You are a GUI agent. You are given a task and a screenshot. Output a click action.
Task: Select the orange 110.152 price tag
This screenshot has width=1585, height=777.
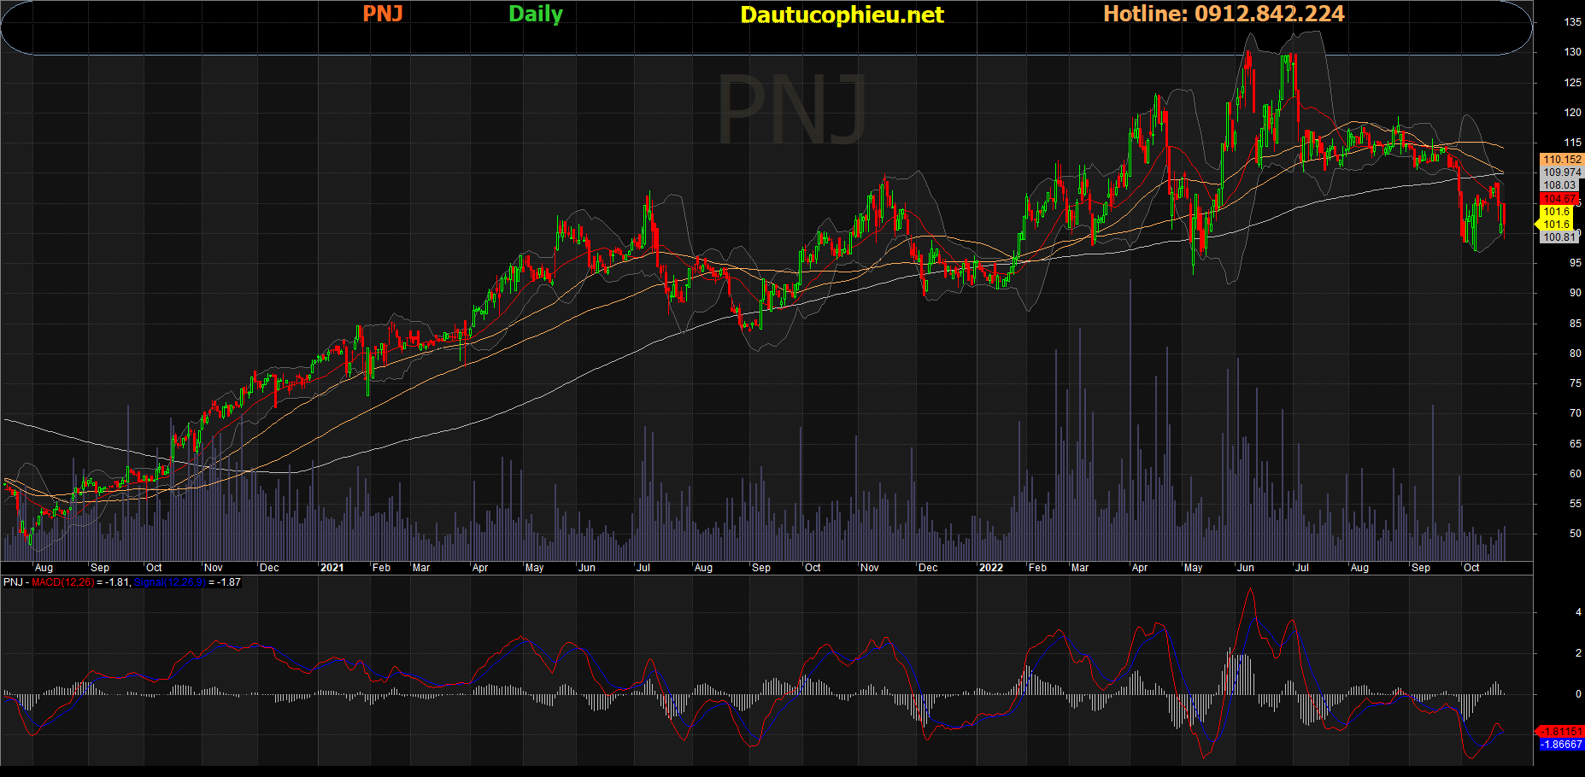pos(1561,160)
